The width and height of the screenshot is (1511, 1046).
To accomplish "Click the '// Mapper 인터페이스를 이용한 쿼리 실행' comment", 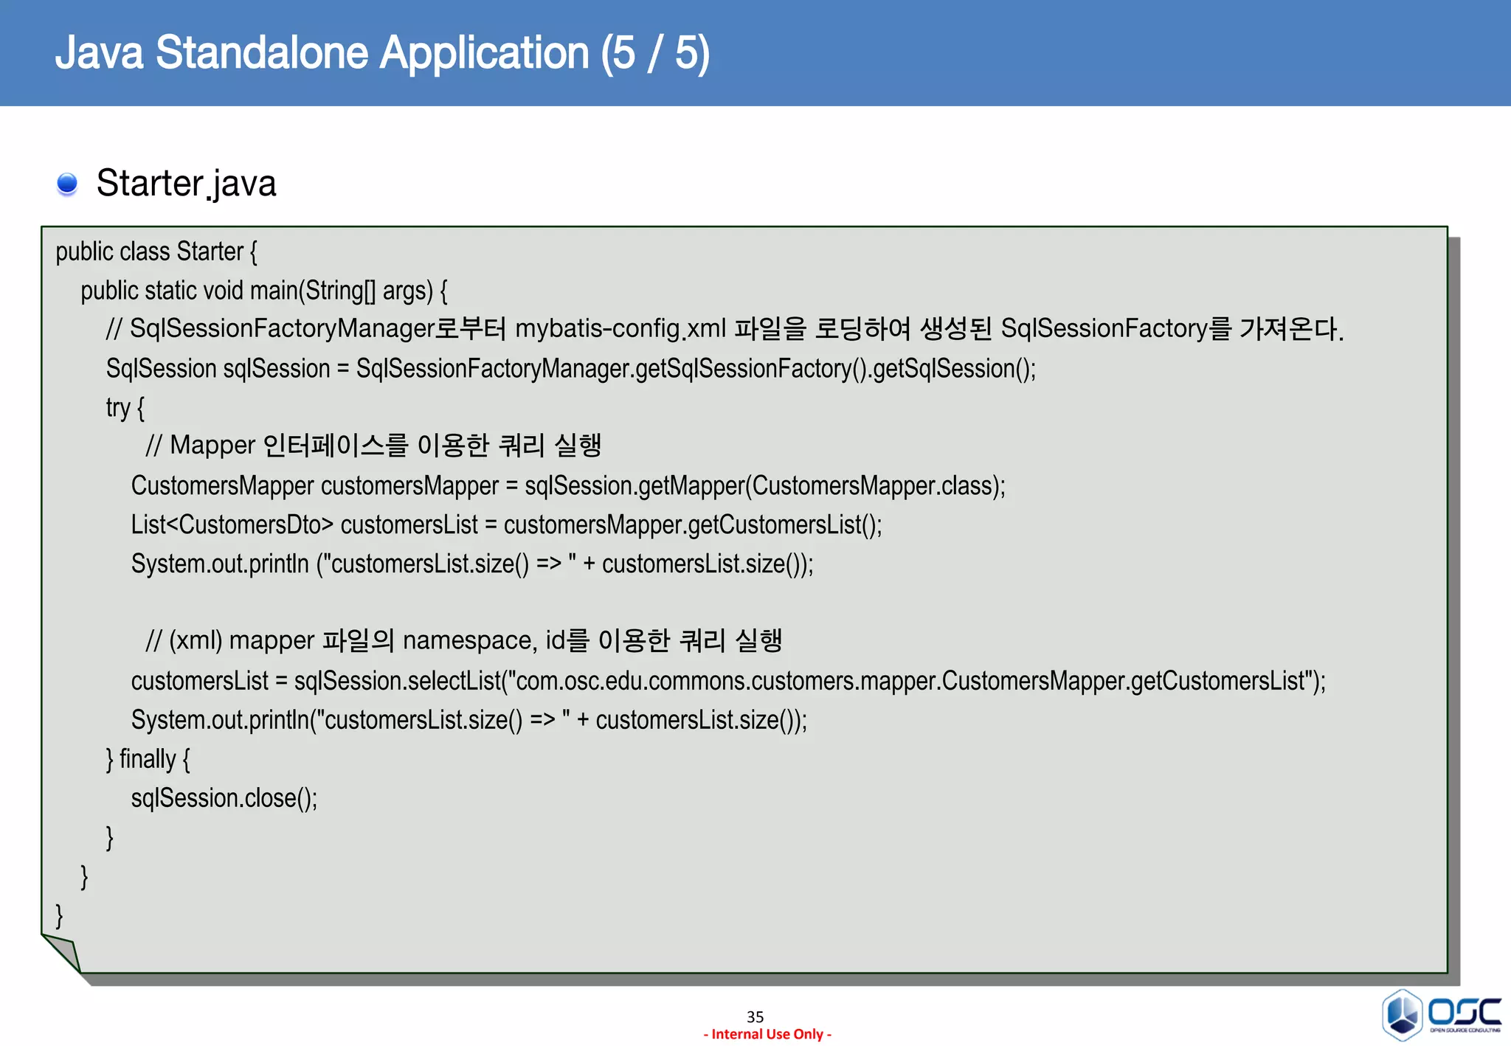I will [x=373, y=446].
